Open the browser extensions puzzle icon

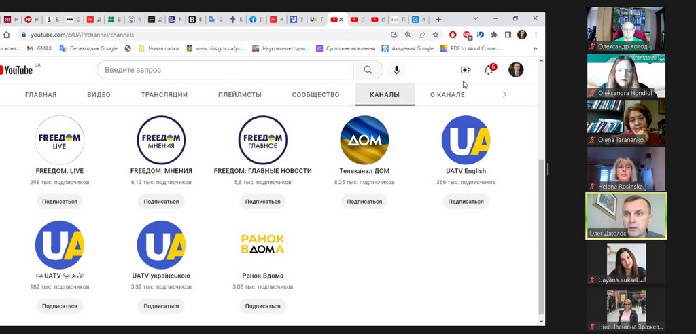(x=494, y=35)
